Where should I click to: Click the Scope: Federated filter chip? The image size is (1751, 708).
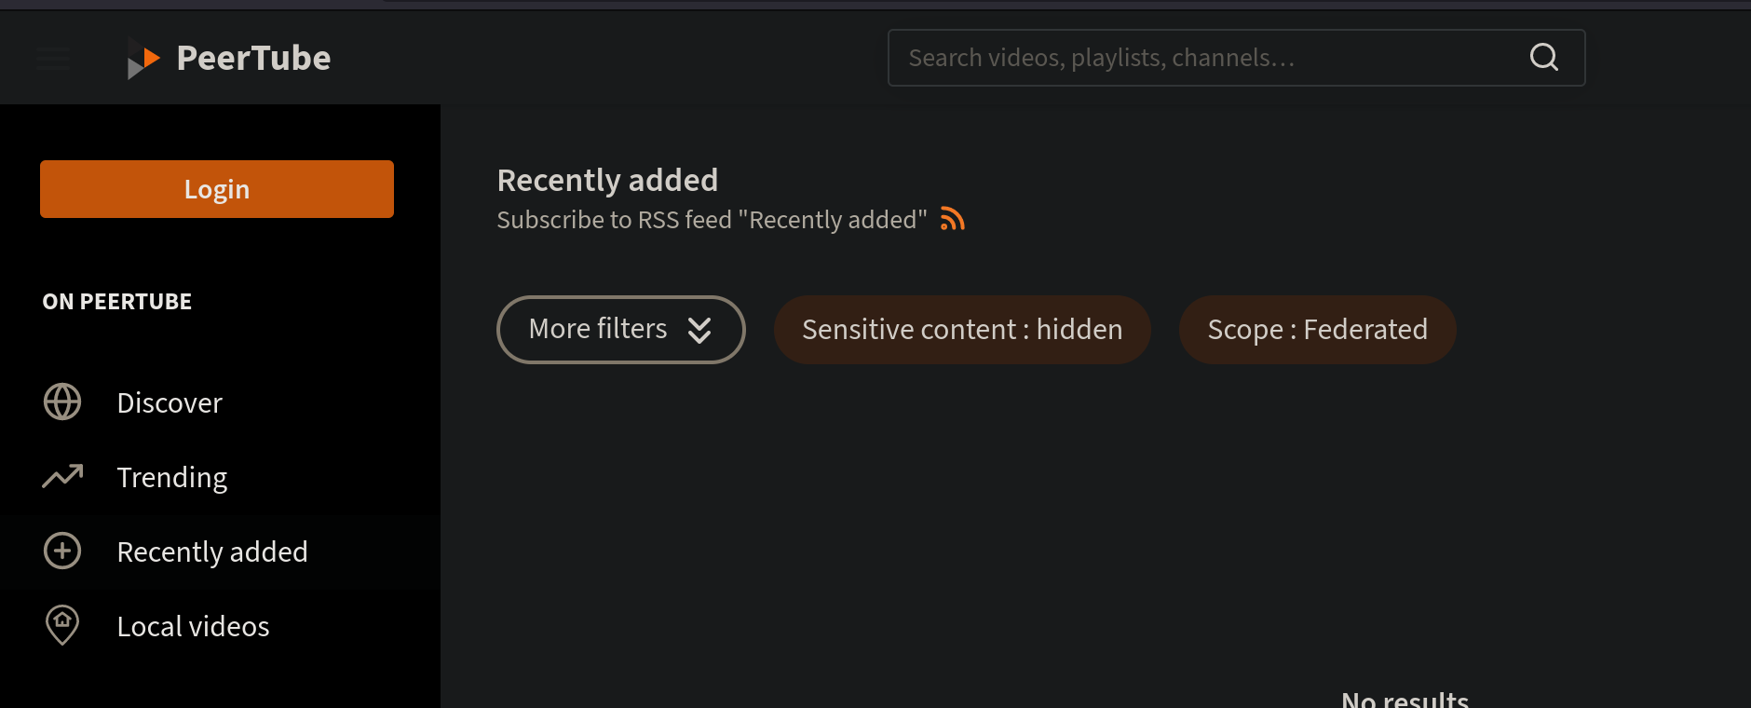pyautogui.click(x=1317, y=330)
